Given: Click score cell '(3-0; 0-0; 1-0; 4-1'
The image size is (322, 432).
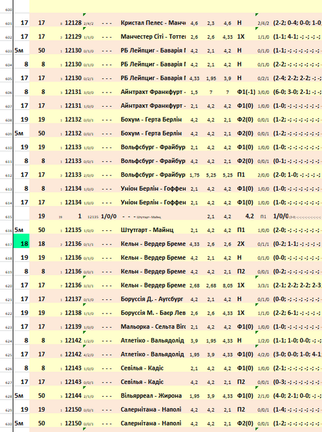Looking at the screenshot, I should tap(297, 354).
